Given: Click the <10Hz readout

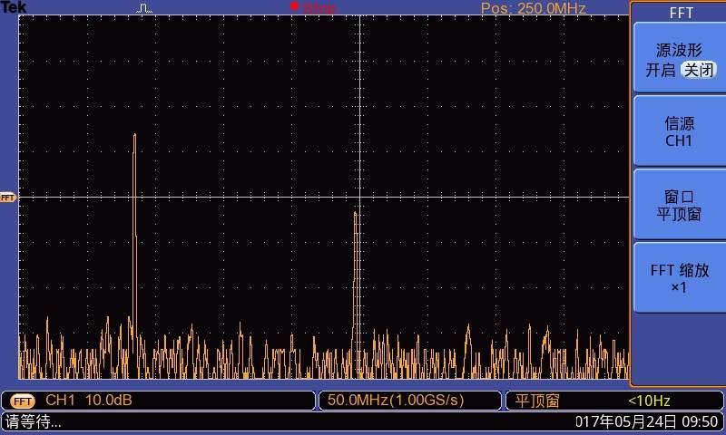Looking at the screenshot, I should click(649, 401).
